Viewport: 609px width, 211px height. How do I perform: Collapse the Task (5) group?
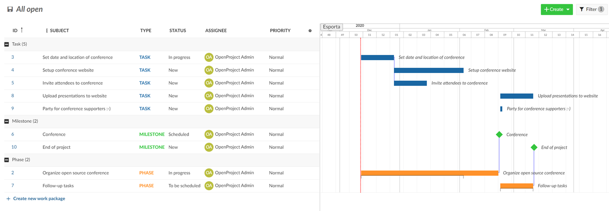(7, 44)
